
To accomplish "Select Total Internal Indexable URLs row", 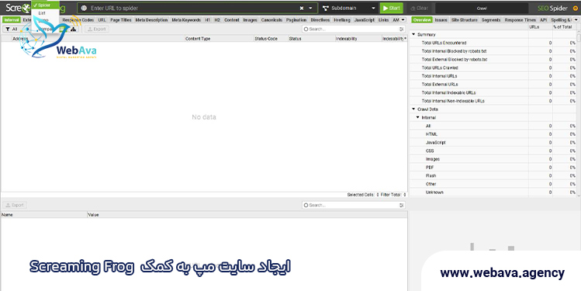I will tap(493, 92).
